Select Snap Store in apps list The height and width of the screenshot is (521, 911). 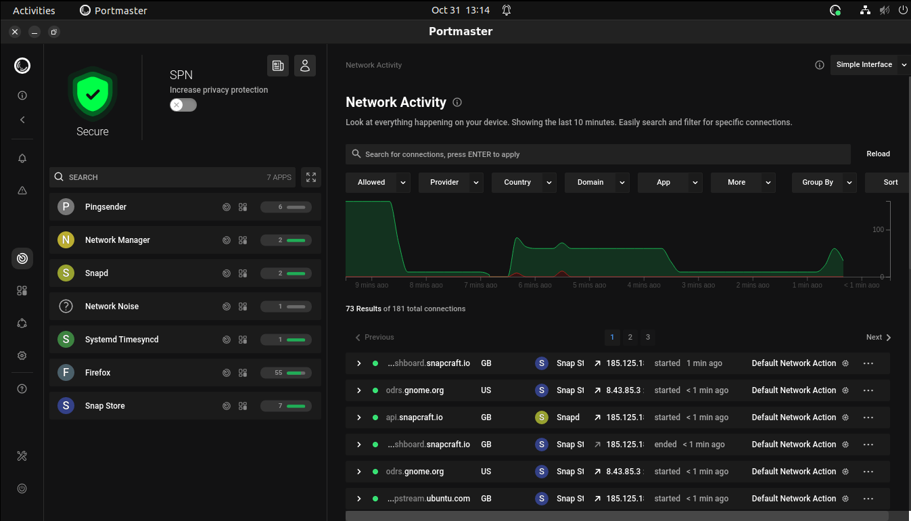(x=105, y=406)
